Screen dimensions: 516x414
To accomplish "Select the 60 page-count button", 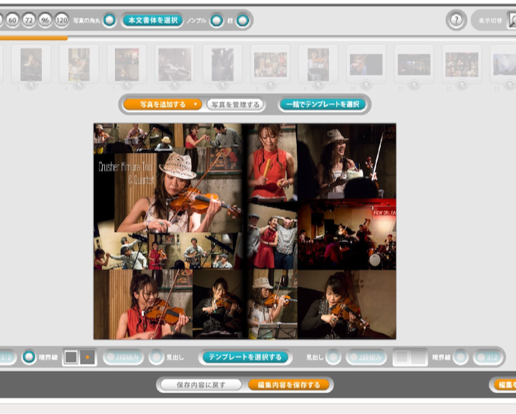I will tap(13, 20).
